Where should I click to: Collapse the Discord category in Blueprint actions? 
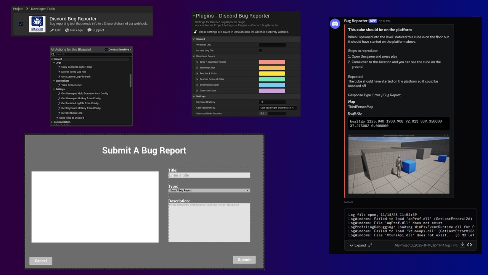click(52, 59)
